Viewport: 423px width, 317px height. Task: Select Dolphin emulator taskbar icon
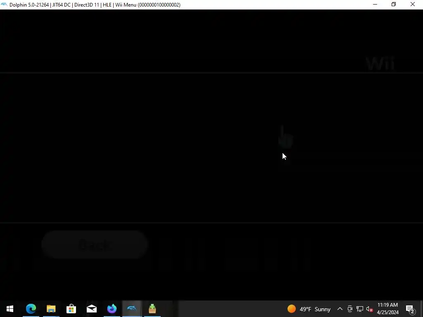click(x=132, y=309)
